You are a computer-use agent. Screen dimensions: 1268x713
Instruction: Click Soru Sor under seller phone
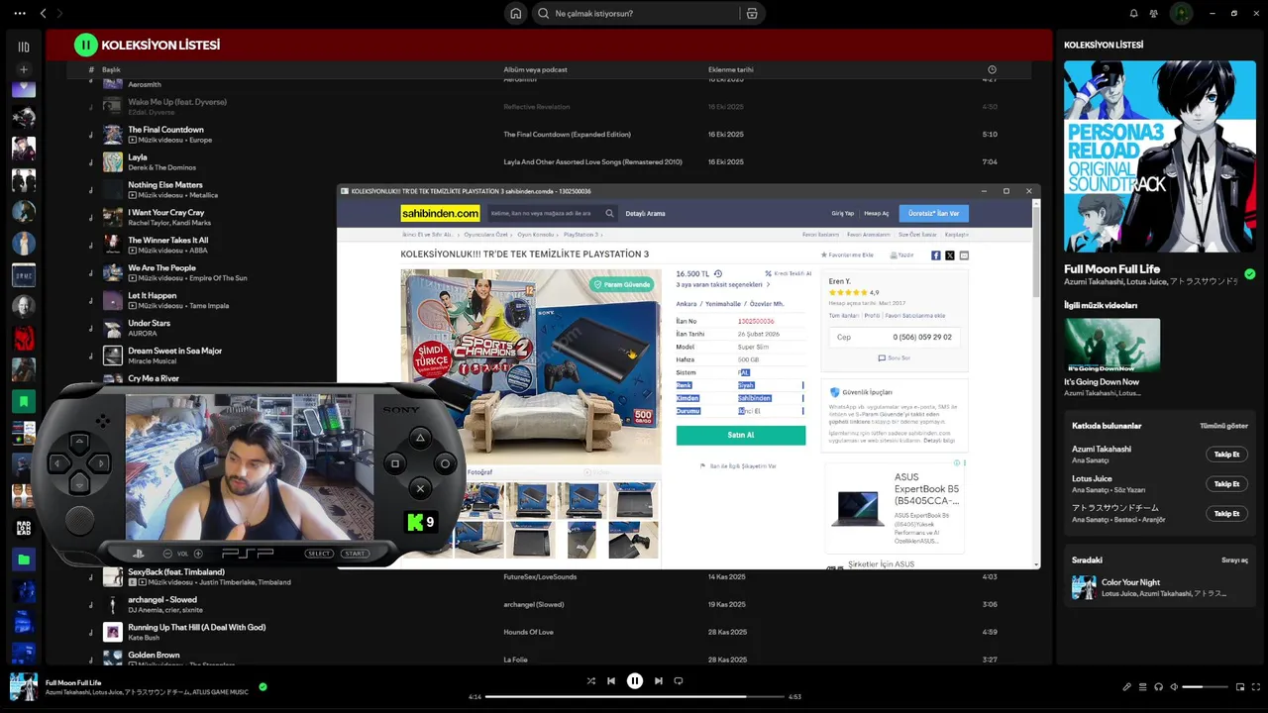(894, 358)
